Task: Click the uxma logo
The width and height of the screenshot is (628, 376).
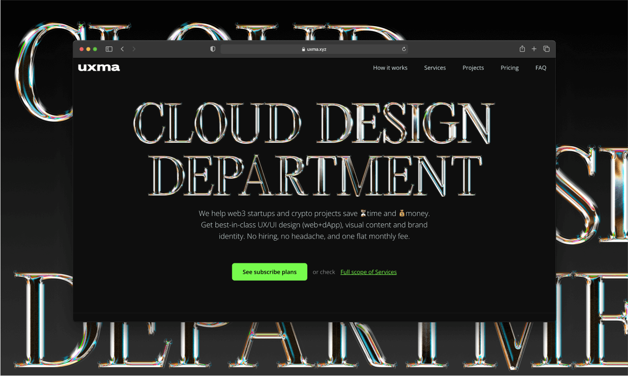Action: click(99, 67)
